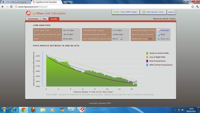Launch Internet Explorer from taskbar
Screen dimensions: 200x113
pos(14,110)
